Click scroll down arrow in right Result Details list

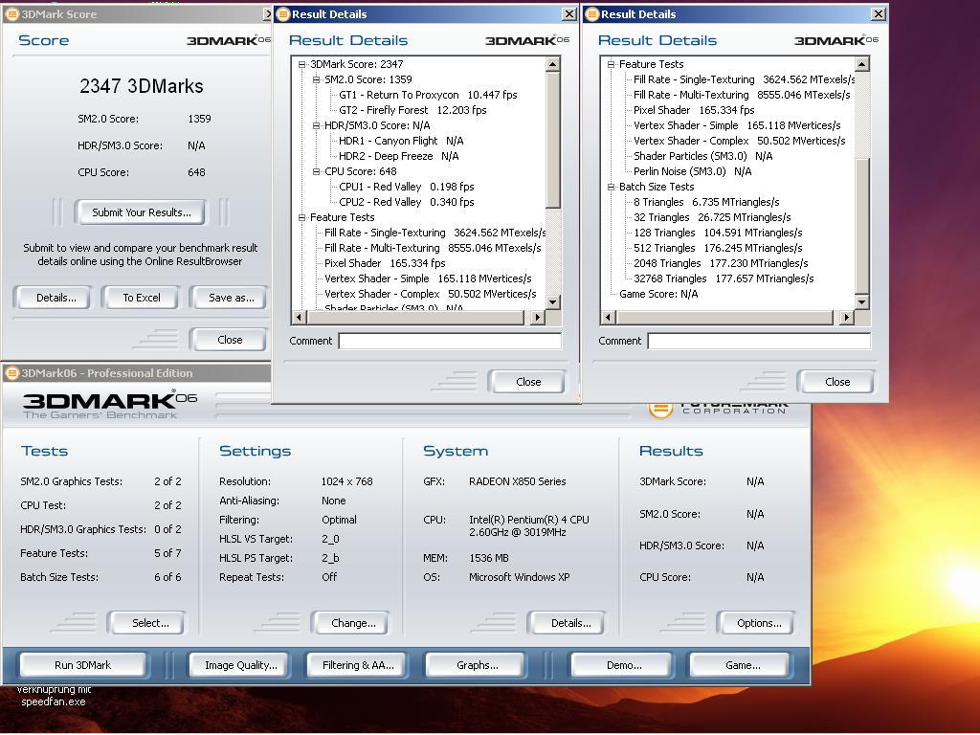pyautogui.click(x=862, y=301)
